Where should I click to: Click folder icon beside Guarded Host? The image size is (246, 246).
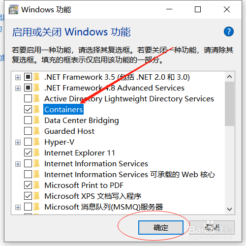tap(37, 131)
